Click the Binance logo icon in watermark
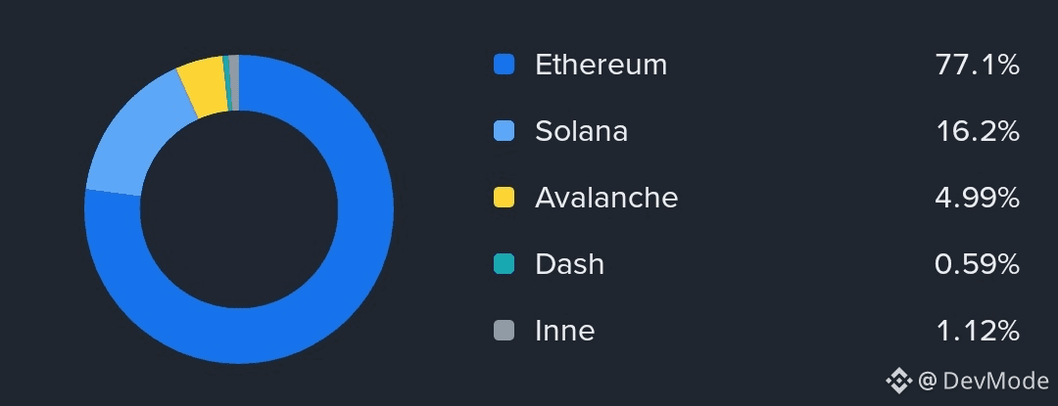 [x=898, y=381]
